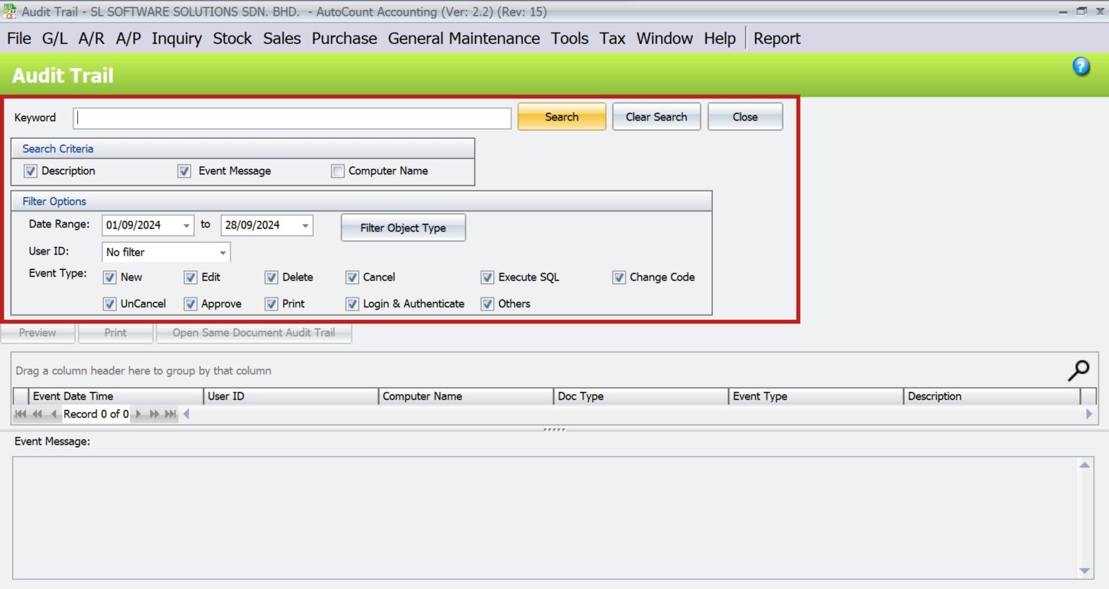Click the scroll-up arrow of Event Message panel
This screenshot has height=589, width=1109.
click(x=1084, y=465)
